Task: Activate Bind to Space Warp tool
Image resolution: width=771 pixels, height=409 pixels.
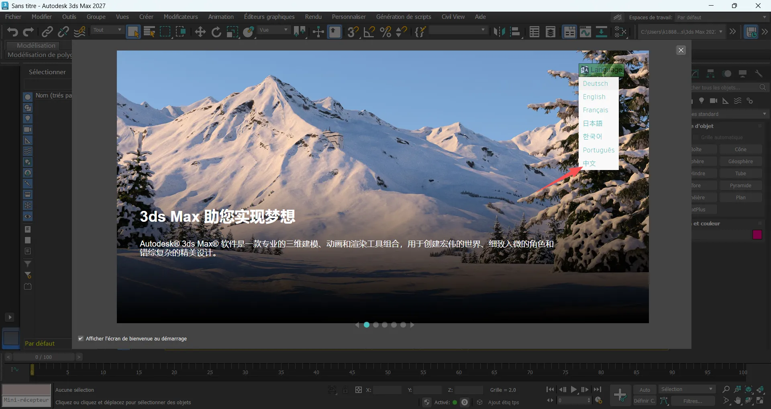Action: tap(80, 32)
